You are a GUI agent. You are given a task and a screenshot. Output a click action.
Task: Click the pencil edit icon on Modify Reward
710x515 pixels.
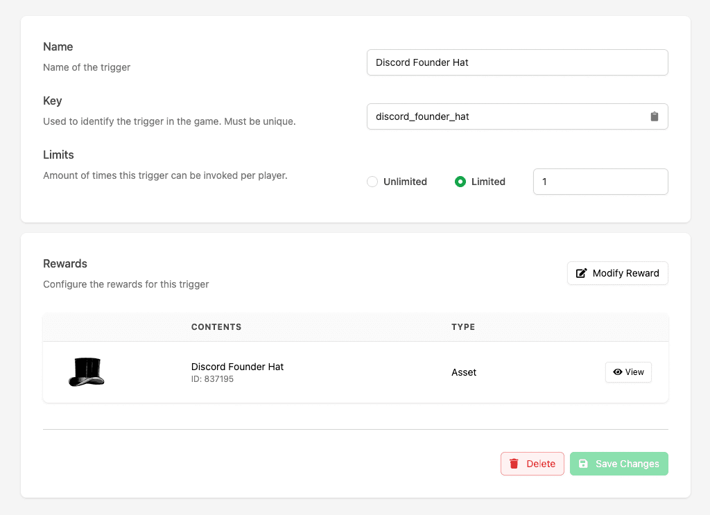pyautogui.click(x=581, y=273)
